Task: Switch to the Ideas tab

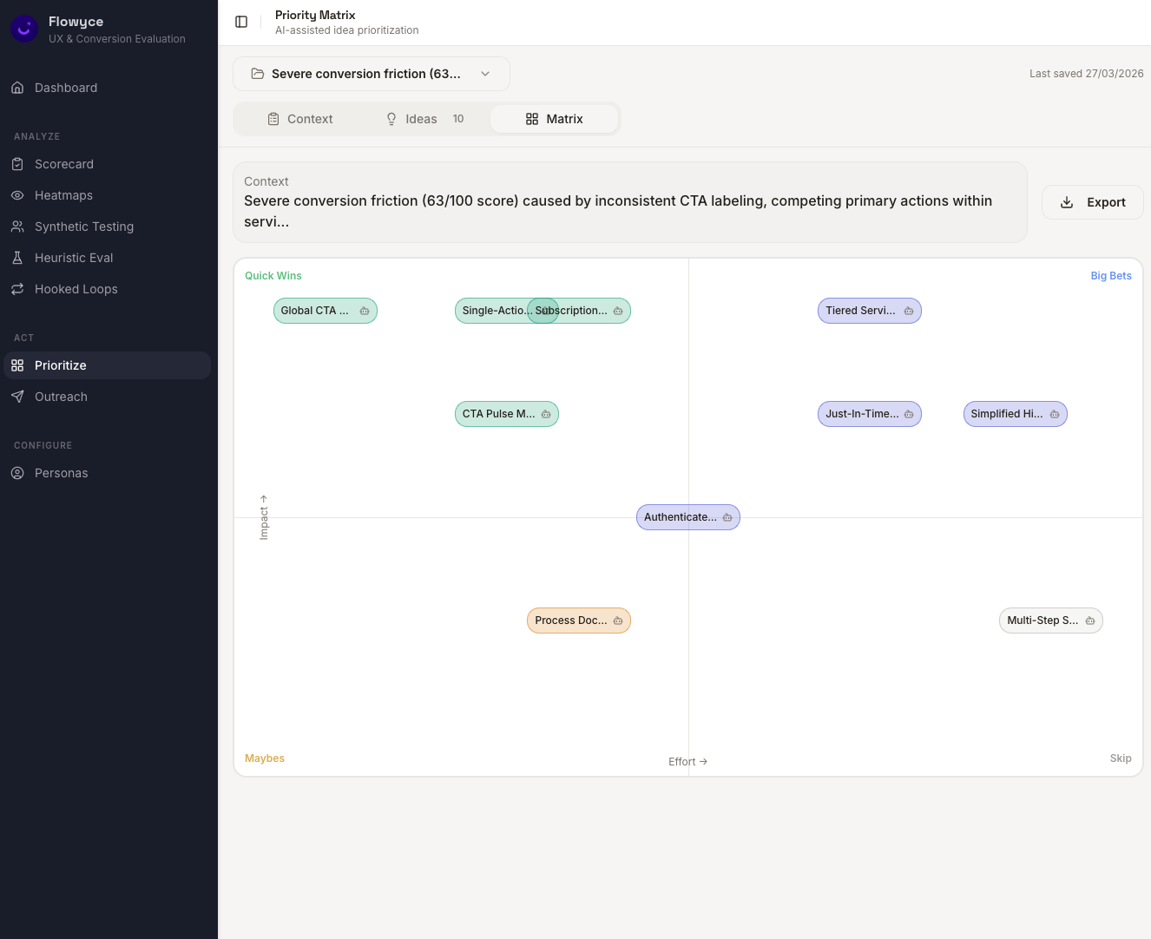Action: click(x=425, y=119)
